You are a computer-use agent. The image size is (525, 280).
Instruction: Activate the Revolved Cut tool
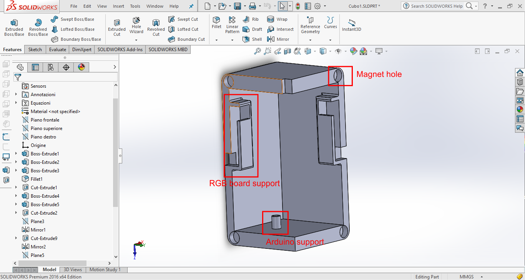pyautogui.click(x=156, y=28)
